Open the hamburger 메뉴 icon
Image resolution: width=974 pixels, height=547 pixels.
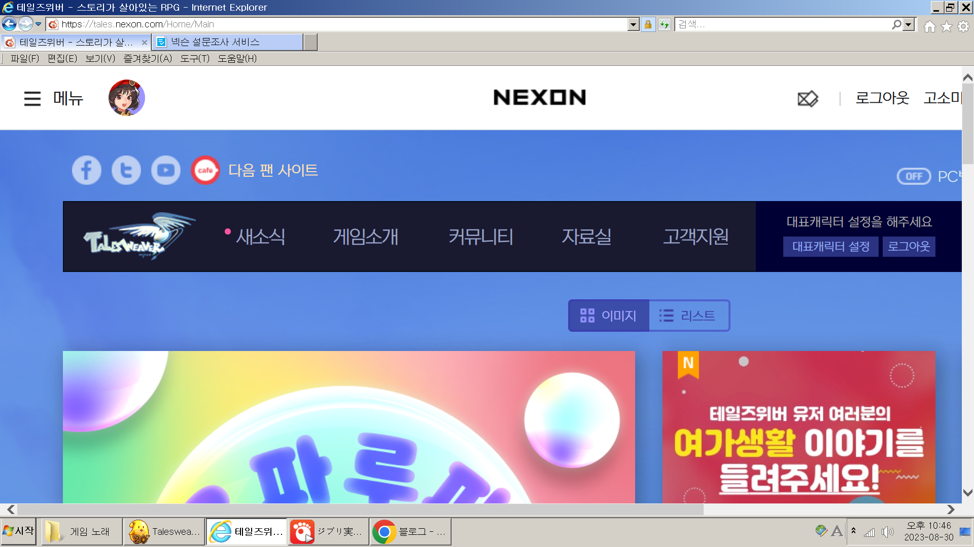[32, 98]
